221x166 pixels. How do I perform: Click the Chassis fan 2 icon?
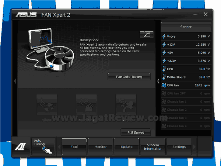pos(164,110)
